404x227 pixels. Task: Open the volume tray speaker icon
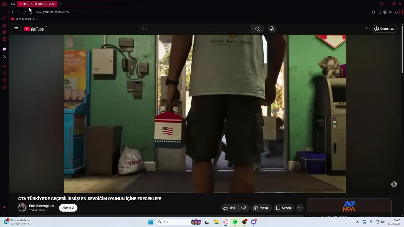(383, 222)
